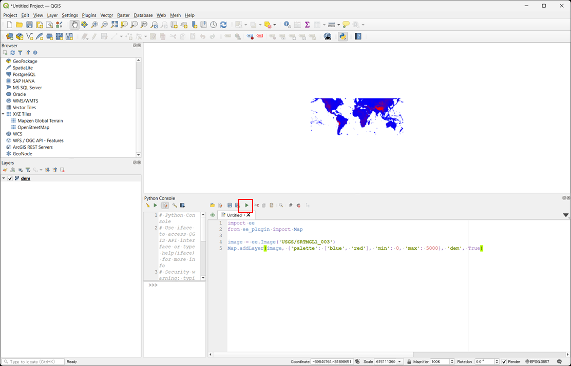
Task: Run the script with the green Run arrow
Action: (x=247, y=205)
